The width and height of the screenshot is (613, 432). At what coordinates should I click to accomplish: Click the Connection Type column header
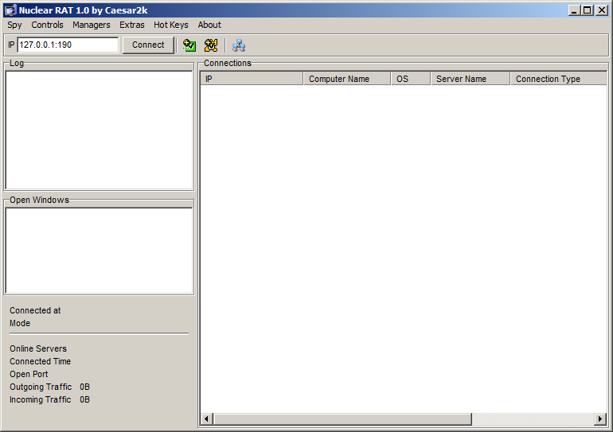[557, 79]
